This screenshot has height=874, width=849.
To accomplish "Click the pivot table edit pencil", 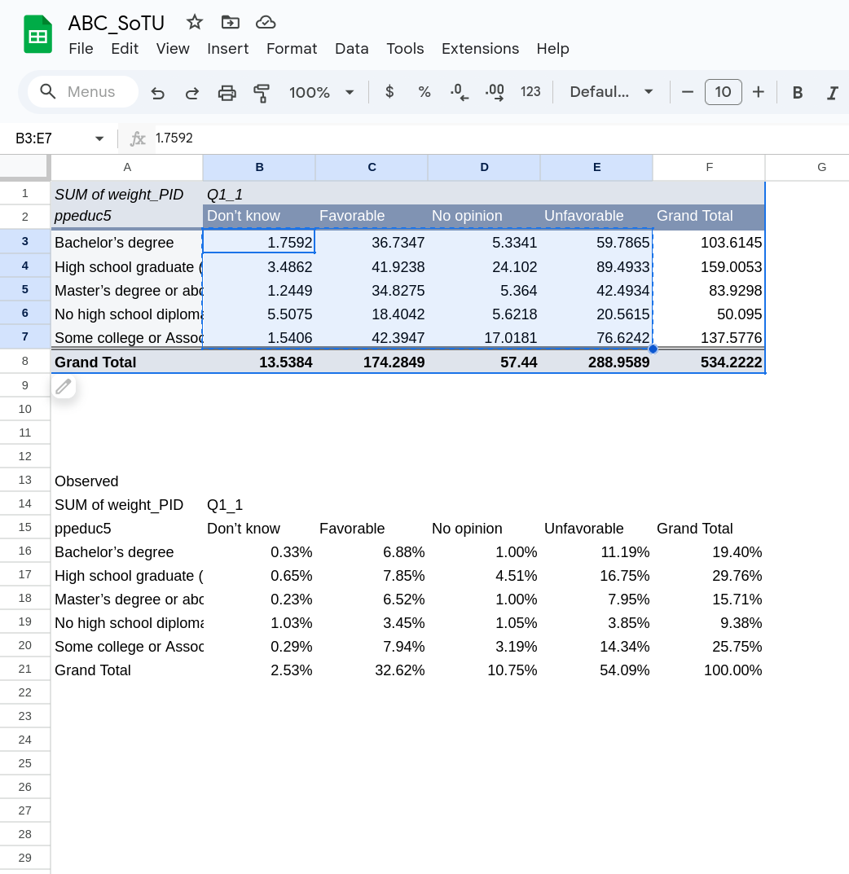I will 64,386.
